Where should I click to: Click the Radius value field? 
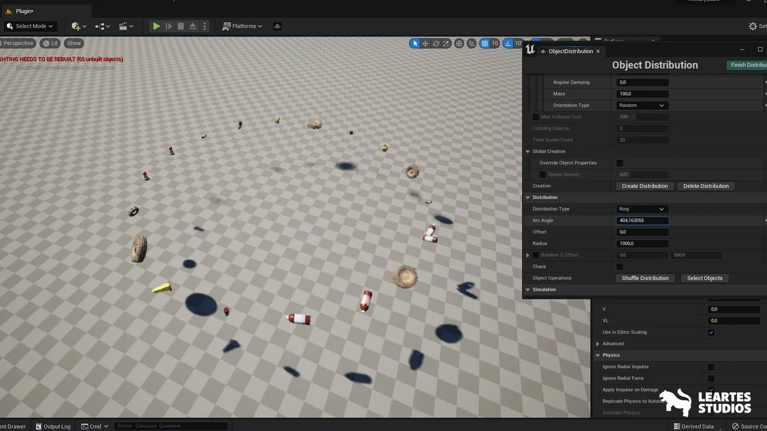pyautogui.click(x=642, y=244)
